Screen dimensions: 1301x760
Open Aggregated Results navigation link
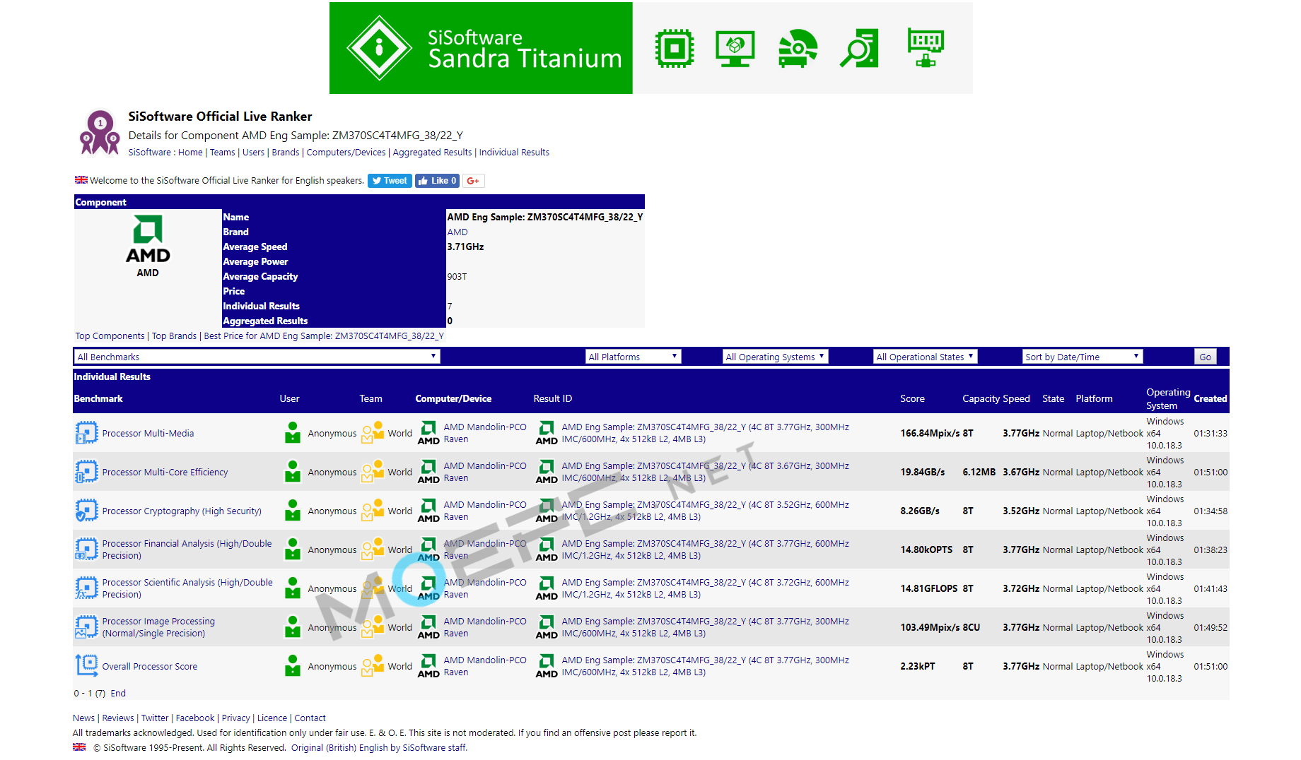(432, 152)
